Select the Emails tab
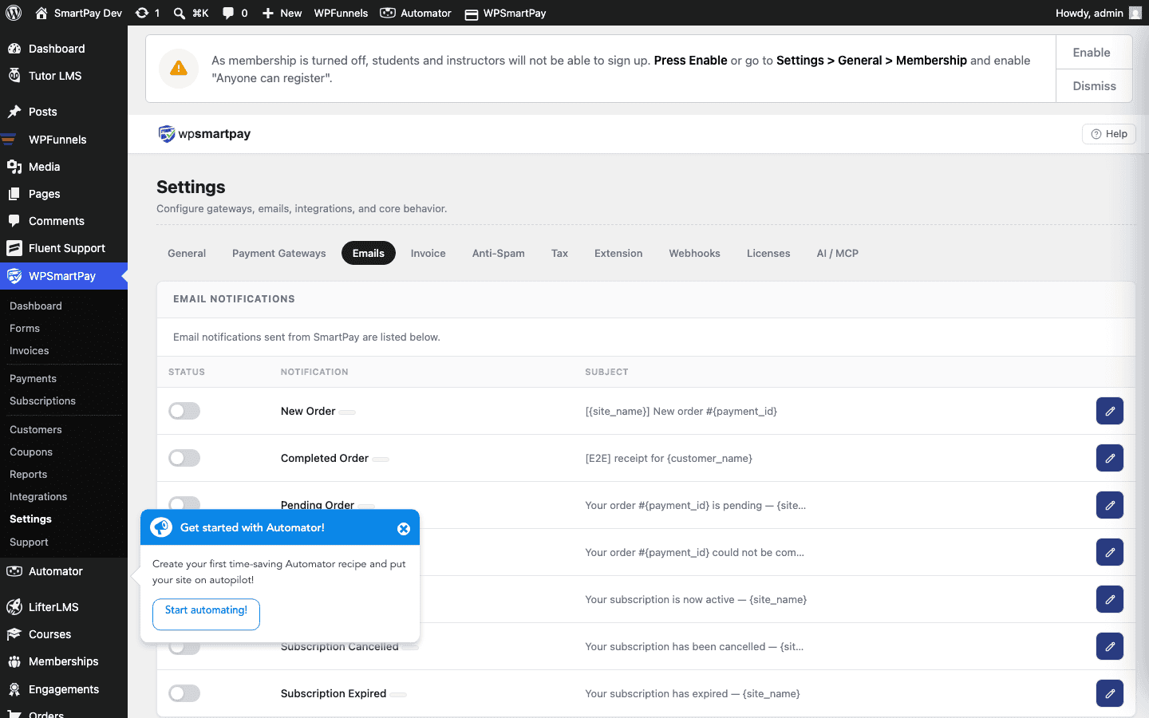1149x718 pixels. 369,253
